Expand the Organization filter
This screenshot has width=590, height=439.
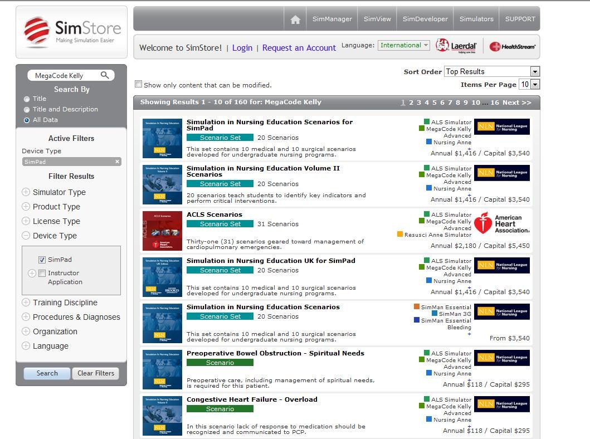click(x=26, y=331)
